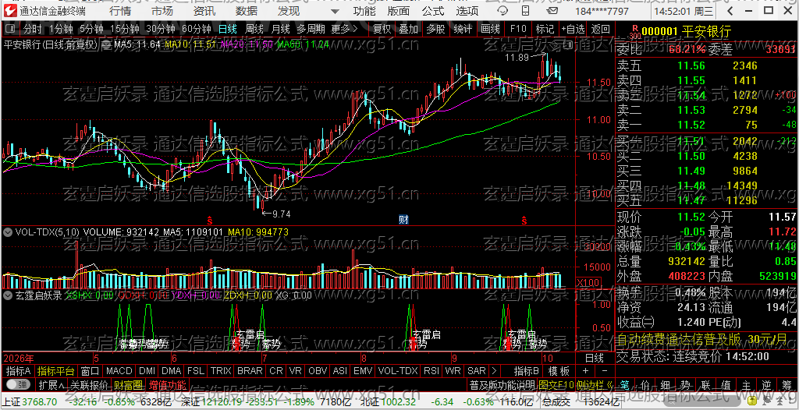Open 普及版功能说明 link

[502, 384]
